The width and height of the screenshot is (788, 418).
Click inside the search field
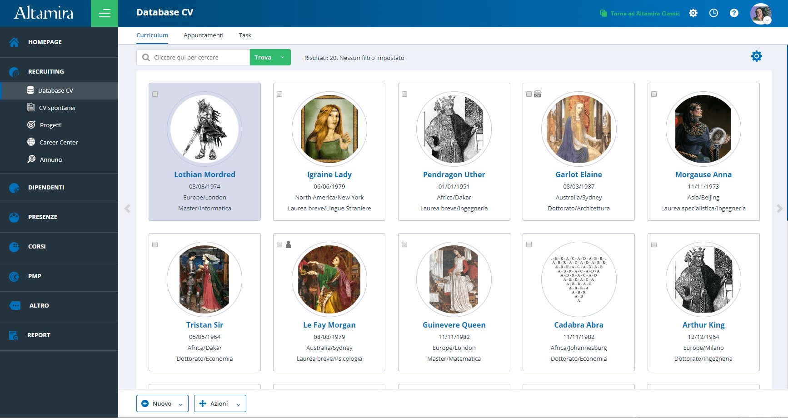click(x=195, y=57)
